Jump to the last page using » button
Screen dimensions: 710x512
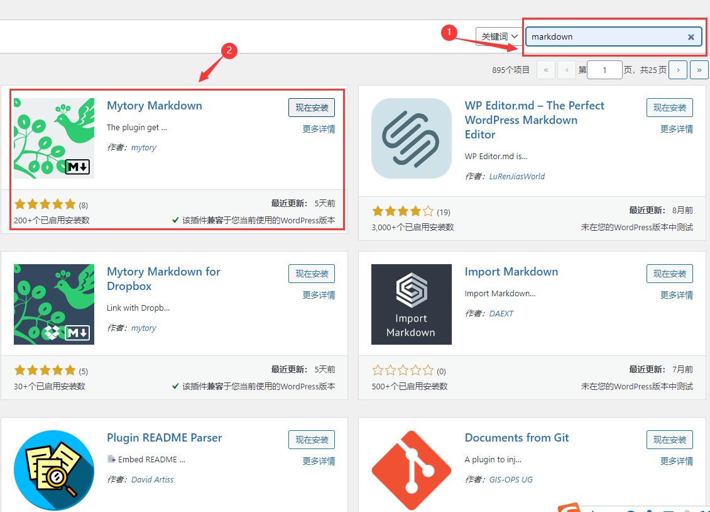(x=699, y=70)
